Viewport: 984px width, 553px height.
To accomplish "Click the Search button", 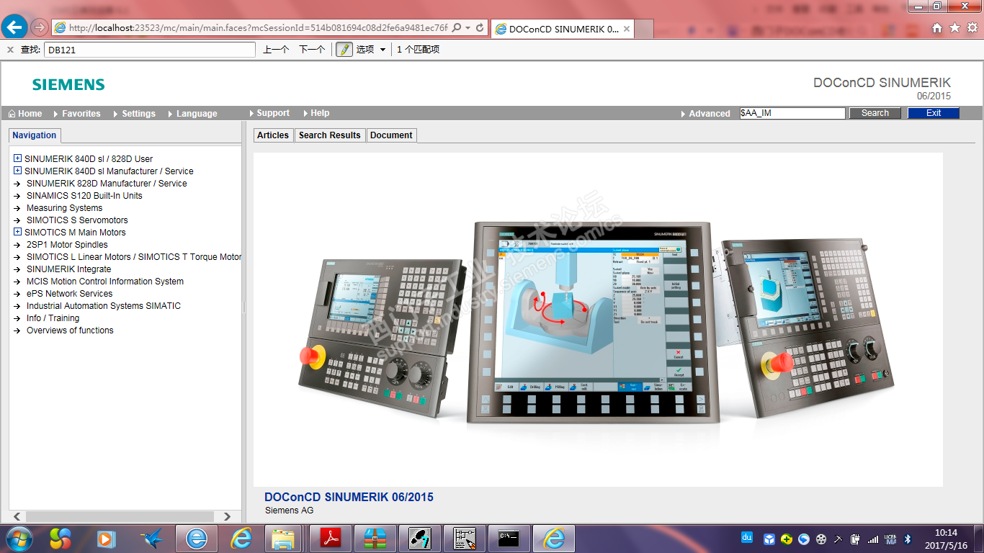I will [x=875, y=113].
